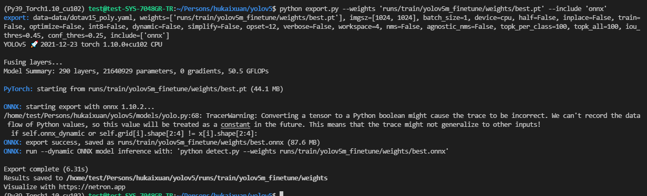647x196 pixels.
Task: Click the underlined word constant
Action: (x=236, y=124)
